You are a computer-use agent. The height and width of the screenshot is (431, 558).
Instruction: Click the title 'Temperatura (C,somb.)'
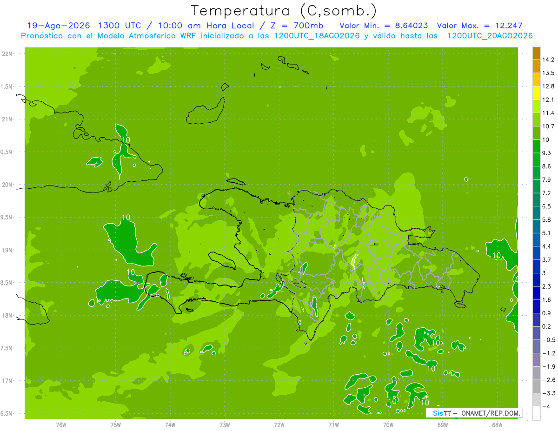coord(284,11)
